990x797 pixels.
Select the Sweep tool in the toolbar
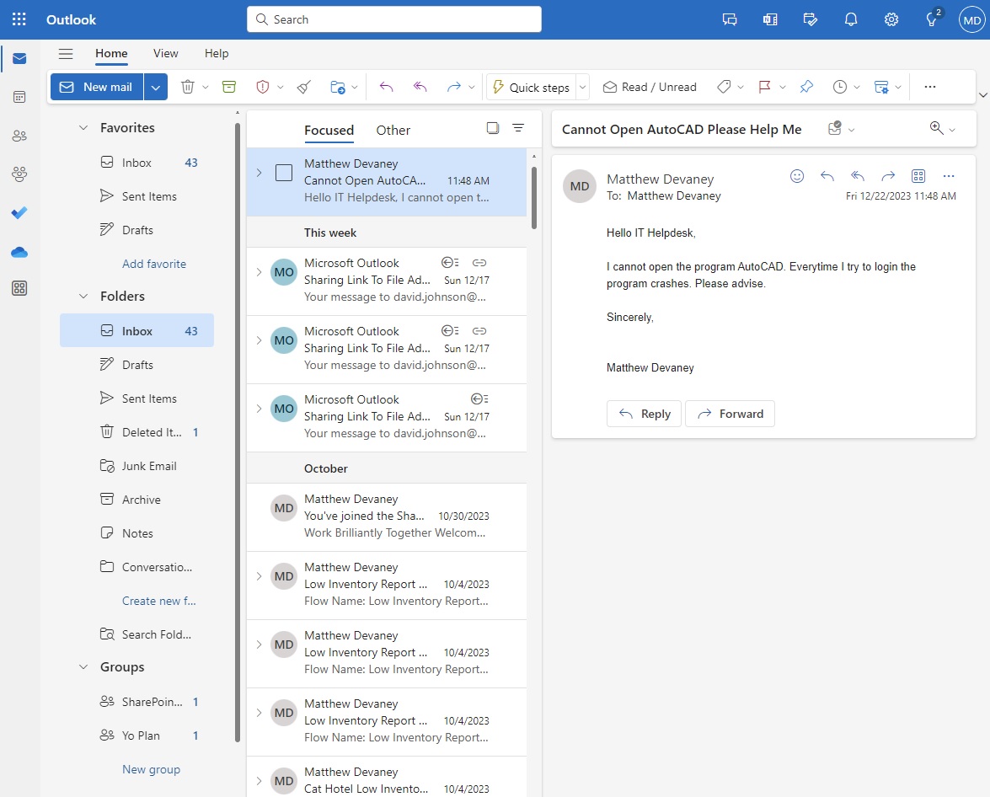(x=304, y=86)
